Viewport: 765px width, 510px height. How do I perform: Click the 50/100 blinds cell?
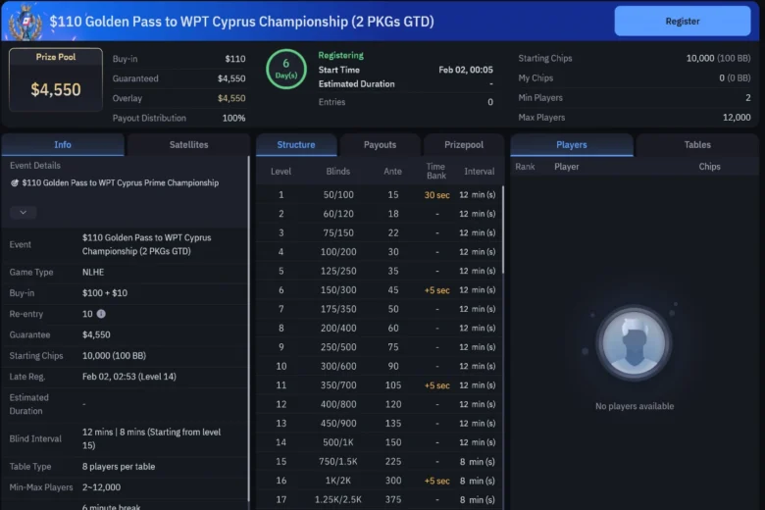338,195
